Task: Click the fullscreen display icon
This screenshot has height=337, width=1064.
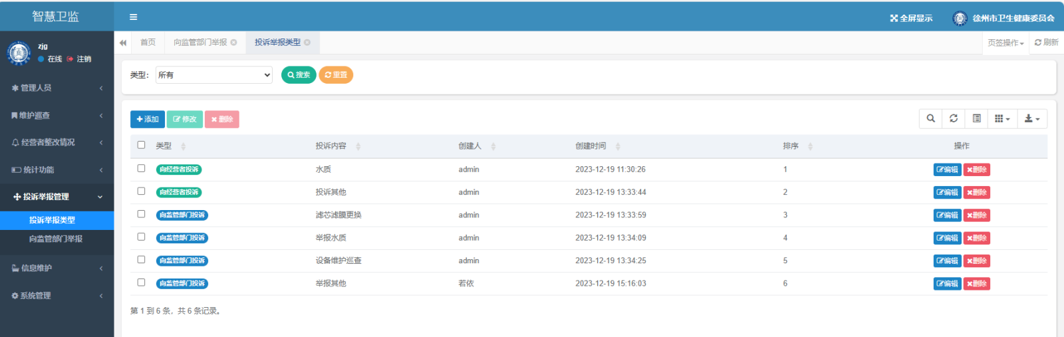Action: click(894, 18)
